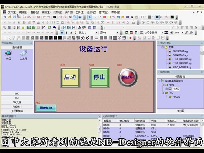
Task: Open the 75% zoom level dropdown
Action: pos(182,33)
